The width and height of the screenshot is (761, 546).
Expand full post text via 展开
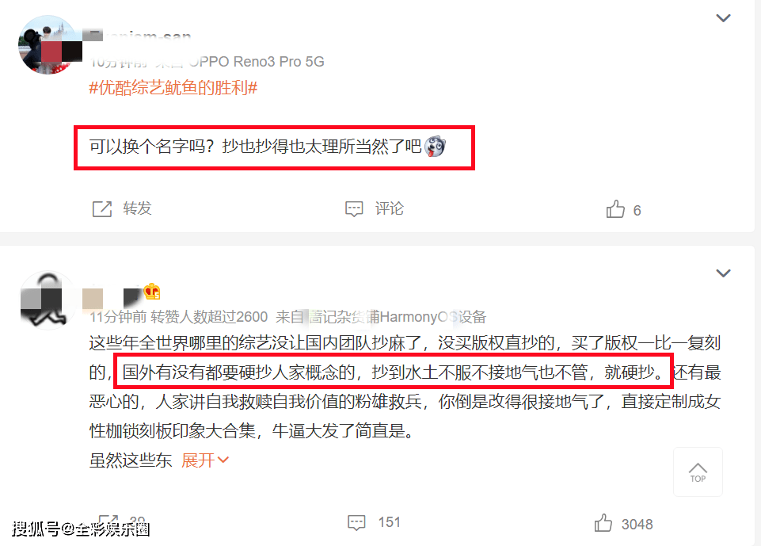(x=205, y=460)
